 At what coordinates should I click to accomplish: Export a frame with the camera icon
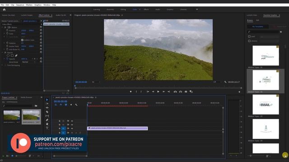click(x=186, y=92)
